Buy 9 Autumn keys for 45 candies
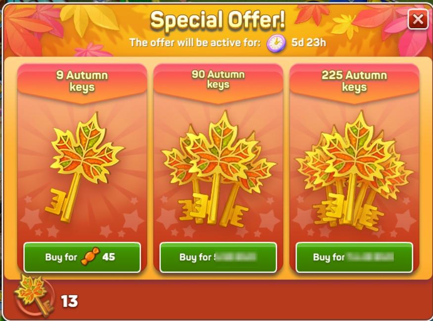Viewport: 433px width, 321px height. click(x=82, y=258)
